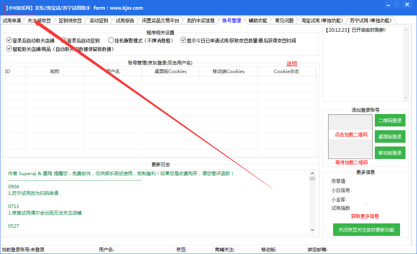The width and height of the screenshot is (417, 254).
Task: Click 当前登录账号:未登录 in status bar
Action: tap(23, 249)
